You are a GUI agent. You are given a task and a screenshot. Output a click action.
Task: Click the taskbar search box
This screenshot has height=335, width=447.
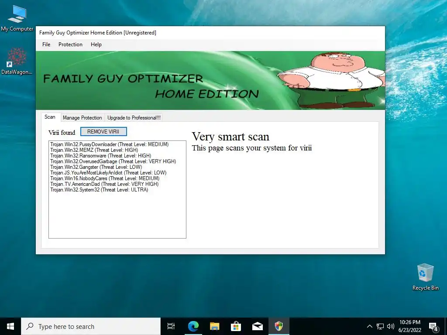91,326
